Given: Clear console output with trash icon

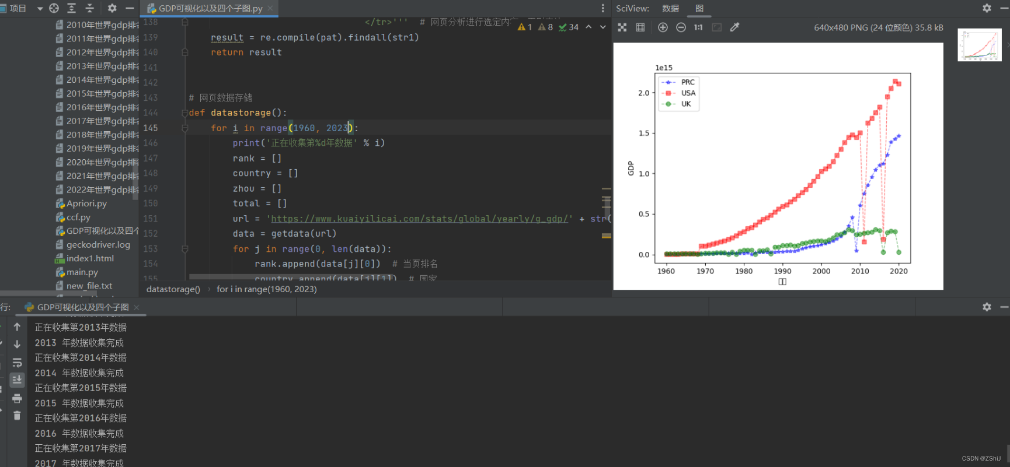Looking at the screenshot, I should tap(17, 415).
